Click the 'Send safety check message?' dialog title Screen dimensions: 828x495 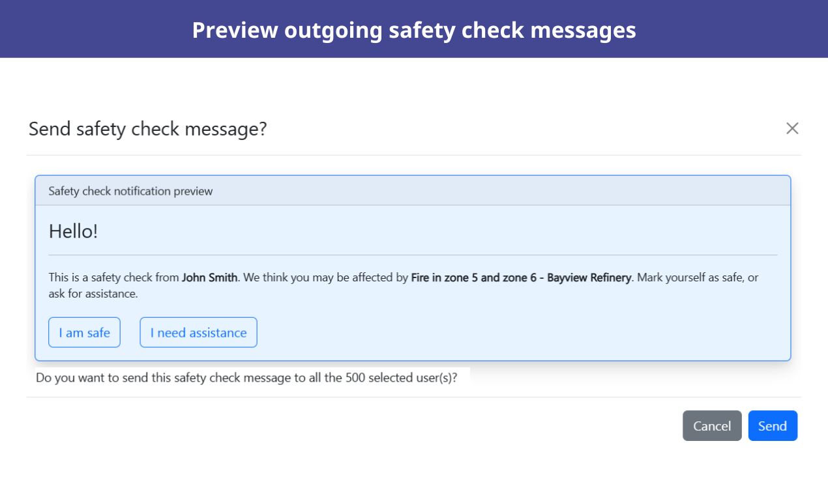click(147, 129)
